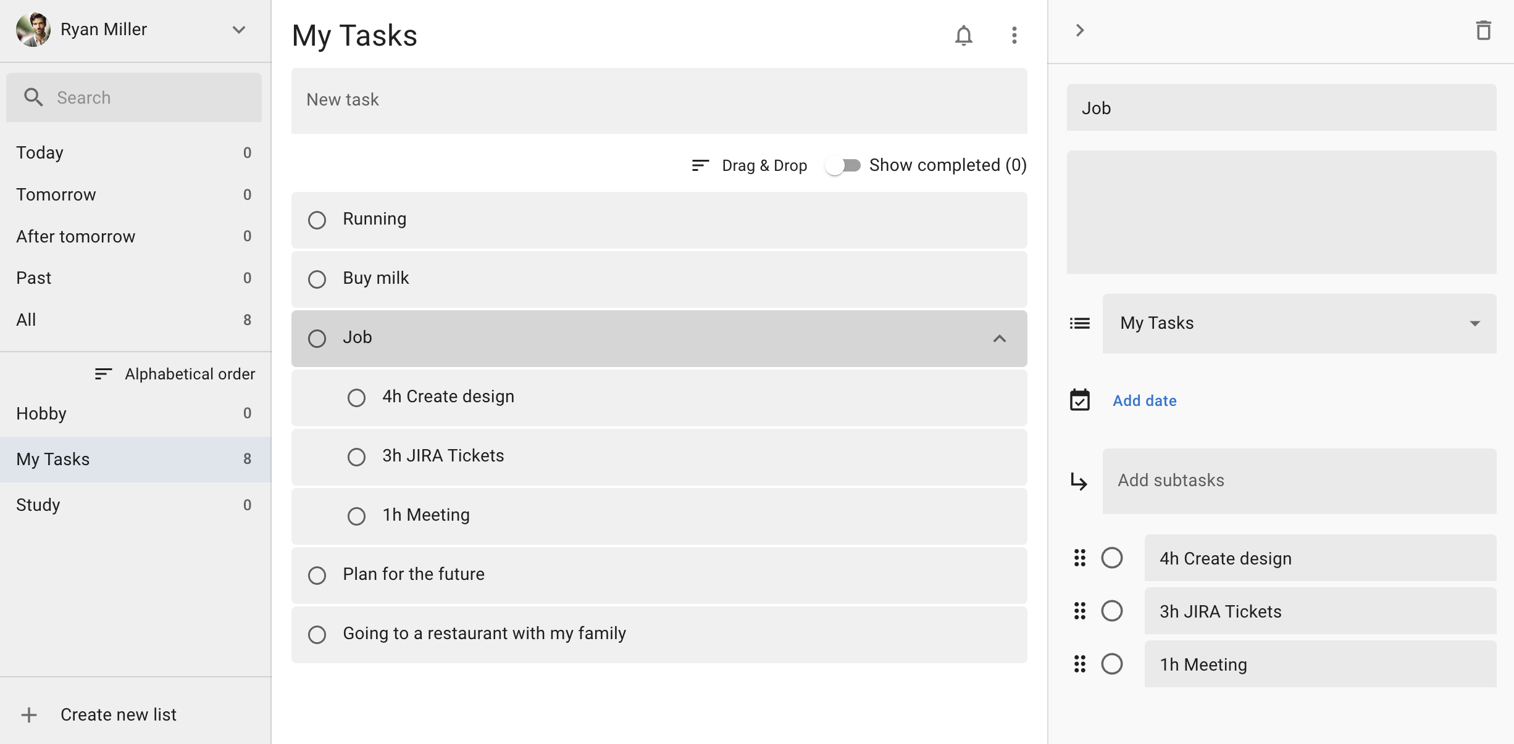
Task: Check off the Buy milk task
Action: pos(317,279)
